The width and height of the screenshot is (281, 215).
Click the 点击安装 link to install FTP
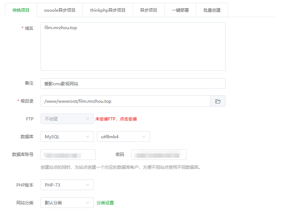pyautogui.click(x=128, y=119)
